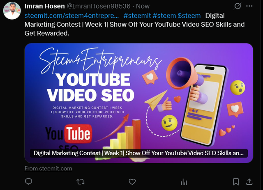Image resolution: width=263 pixels, height=190 pixels.
Task: Open the steemit.com/steem4entrepre... link
Action: [72, 16]
